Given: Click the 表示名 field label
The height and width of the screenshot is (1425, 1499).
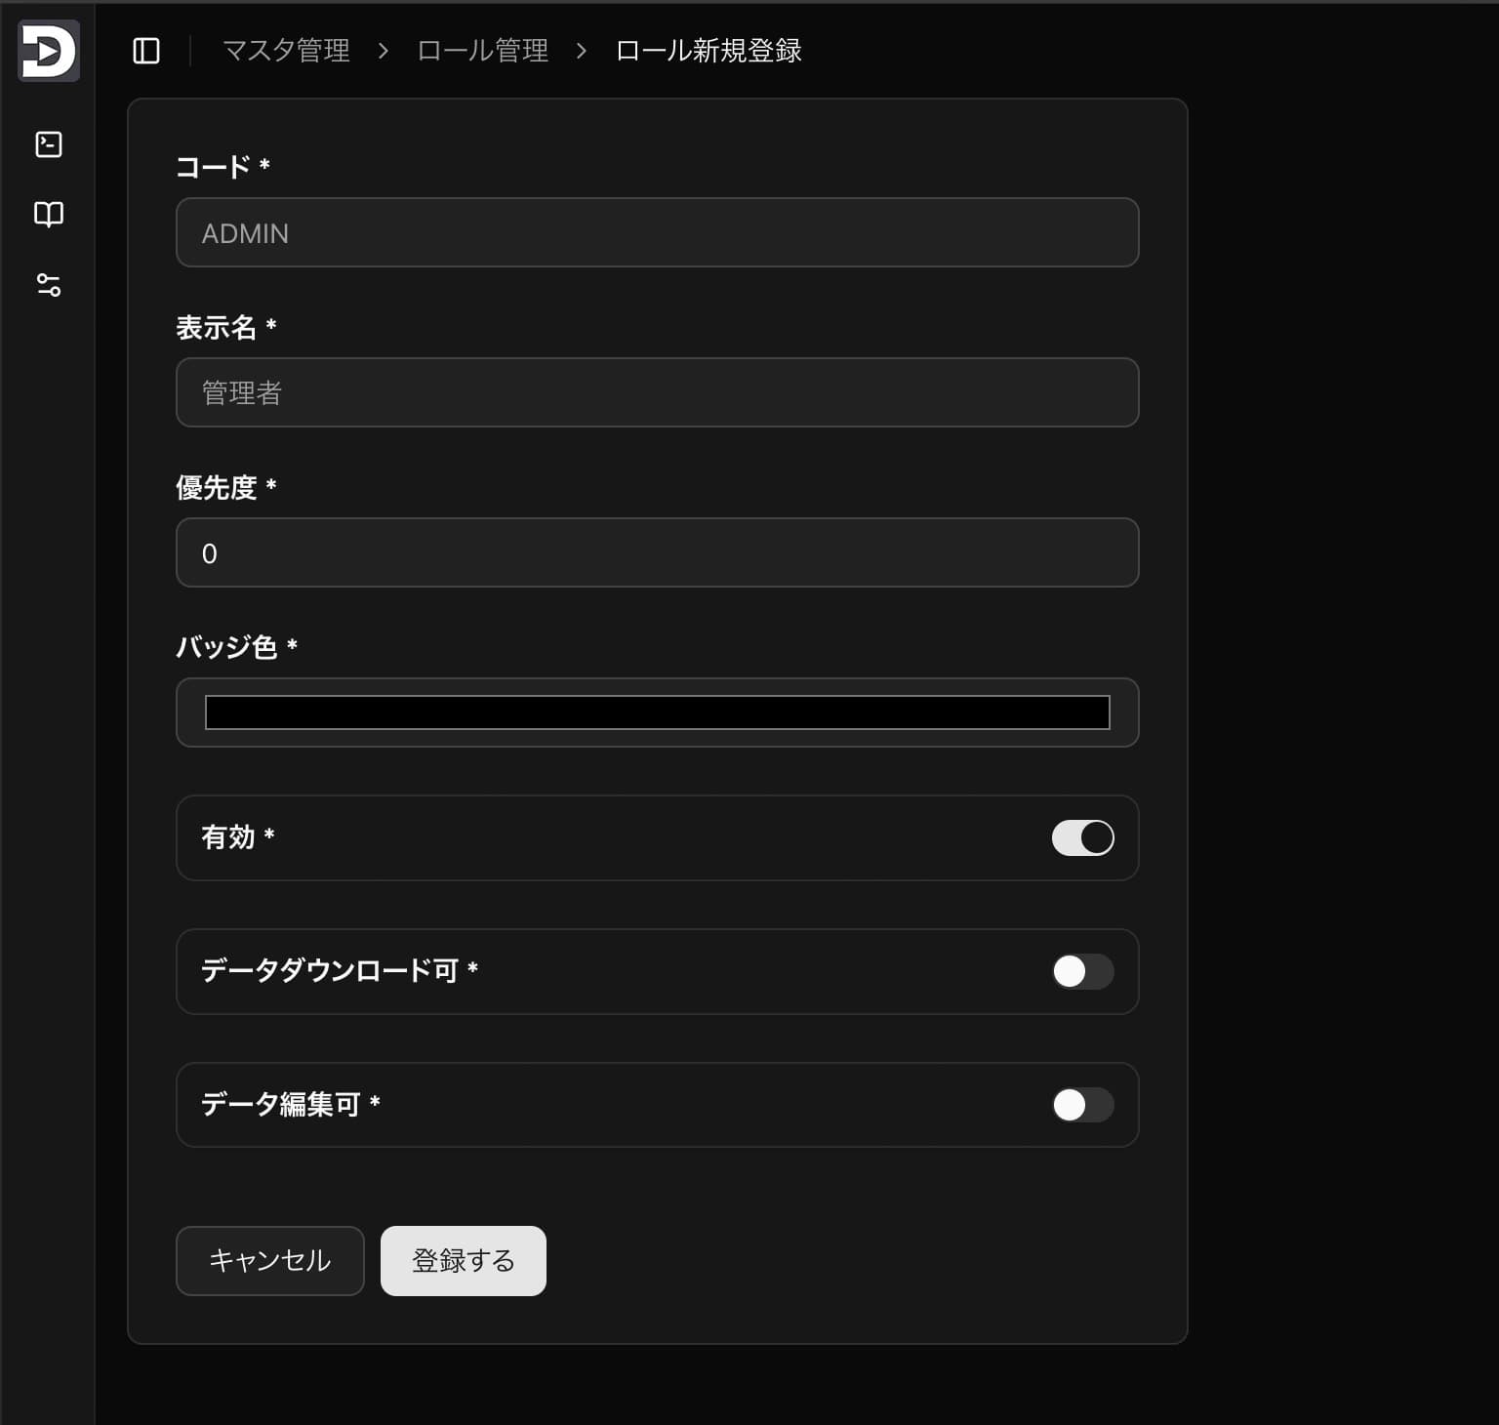Looking at the screenshot, I should (x=226, y=327).
